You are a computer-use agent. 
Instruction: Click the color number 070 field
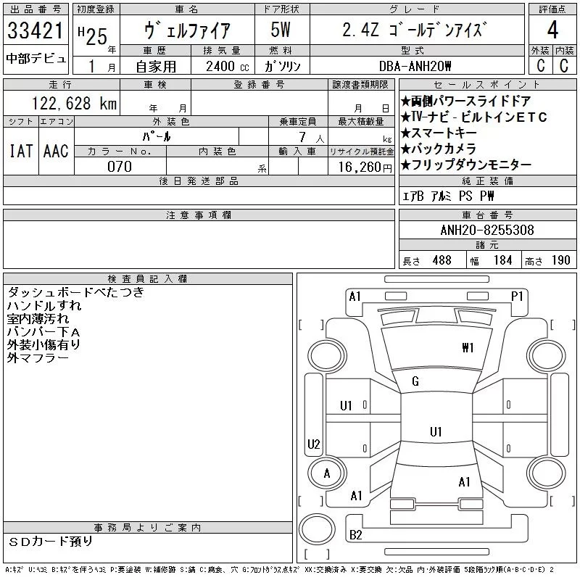tap(120, 166)
